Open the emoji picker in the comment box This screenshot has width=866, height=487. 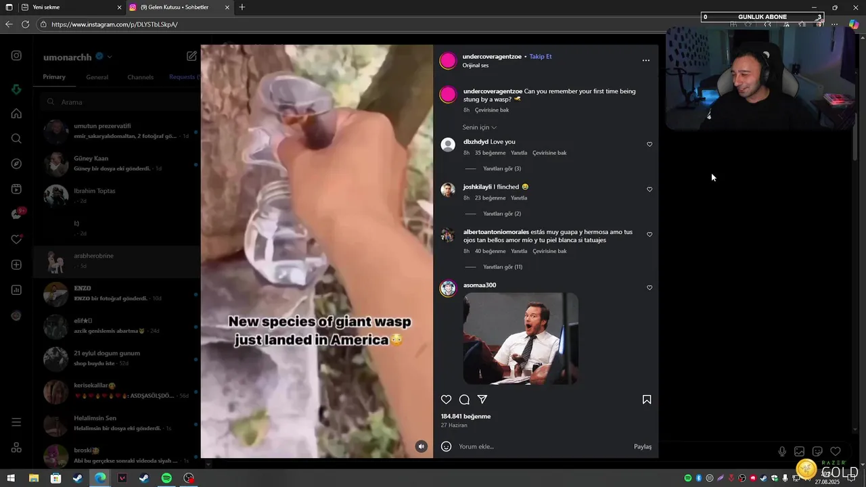(x=446, y=446)
